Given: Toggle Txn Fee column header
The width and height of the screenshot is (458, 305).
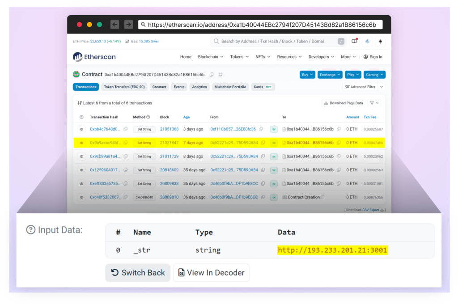Looking at the screenshot, I should point(370,117).
